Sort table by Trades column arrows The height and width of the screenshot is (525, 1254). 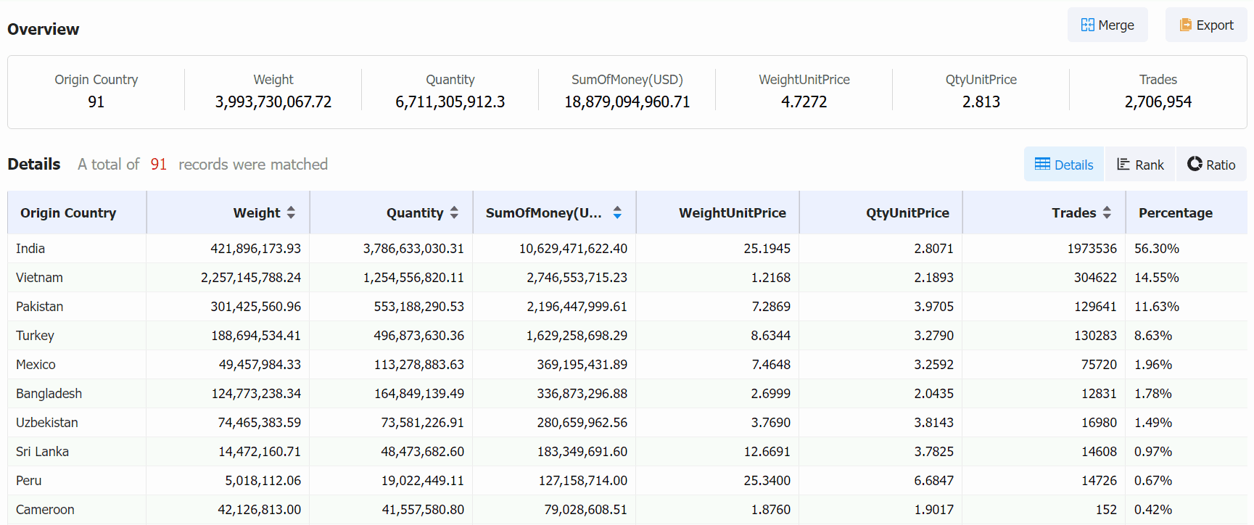tap(1107, 212)
